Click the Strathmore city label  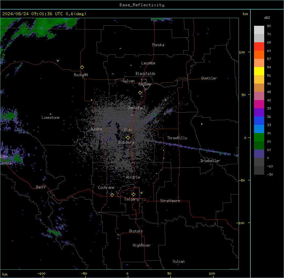[x=170, y=201]
